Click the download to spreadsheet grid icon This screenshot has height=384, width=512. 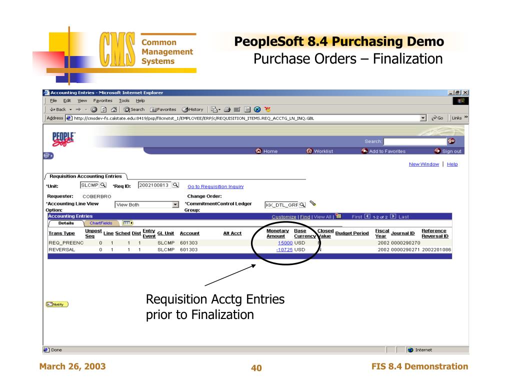click(x=338, y=216)
